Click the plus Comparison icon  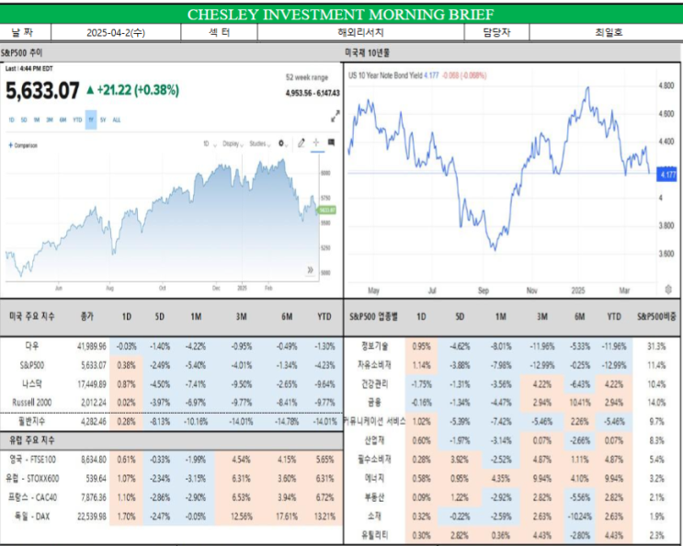[x=10, y=145]
